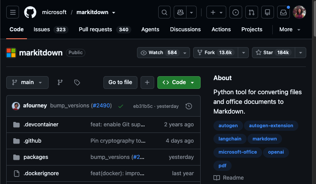Star the markitdown repository

coord(274,52)
